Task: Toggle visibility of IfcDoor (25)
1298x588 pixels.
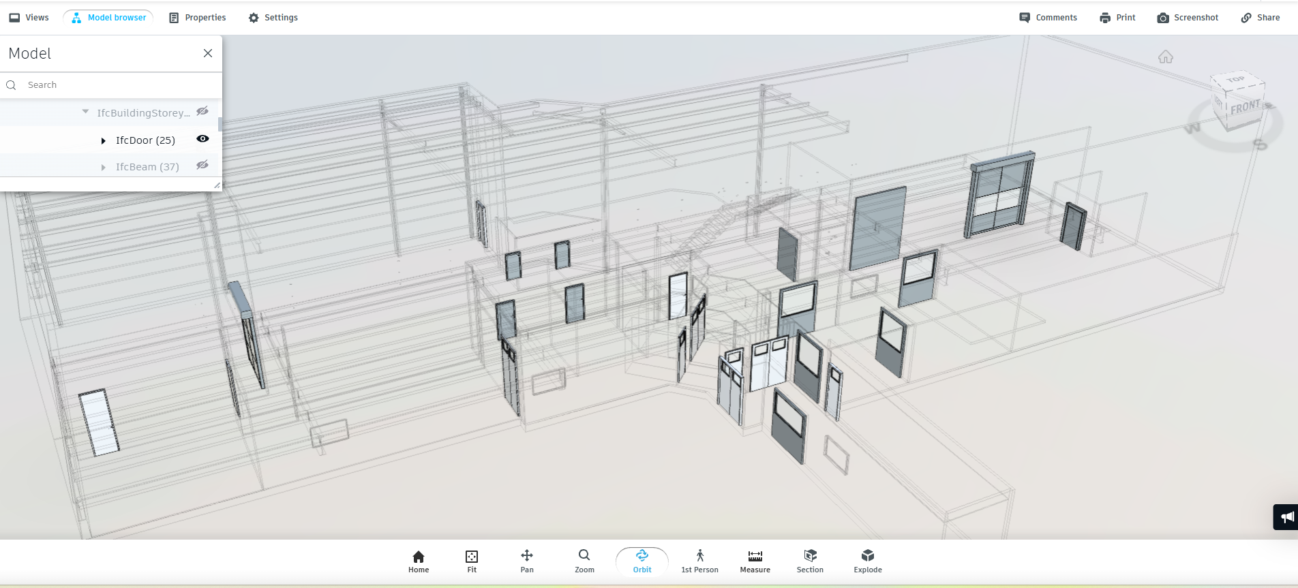Action: [x=202, y=138]
